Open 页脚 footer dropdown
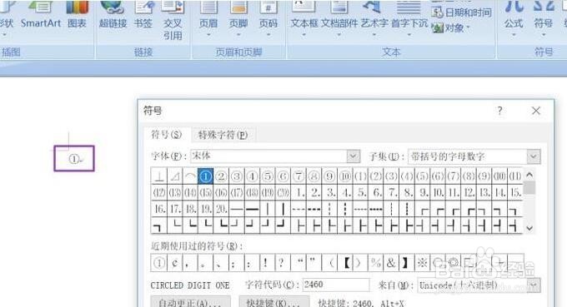 tap(238, 18)
